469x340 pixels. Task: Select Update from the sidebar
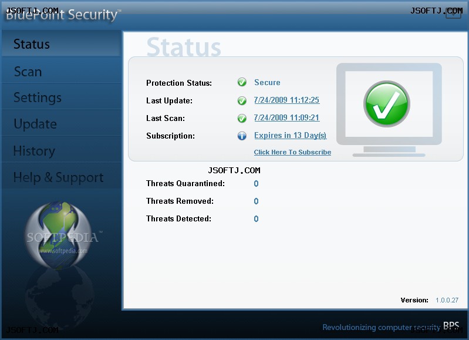click(x=61, y=123)
